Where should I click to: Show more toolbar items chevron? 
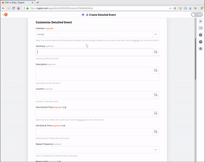(195, 8)
